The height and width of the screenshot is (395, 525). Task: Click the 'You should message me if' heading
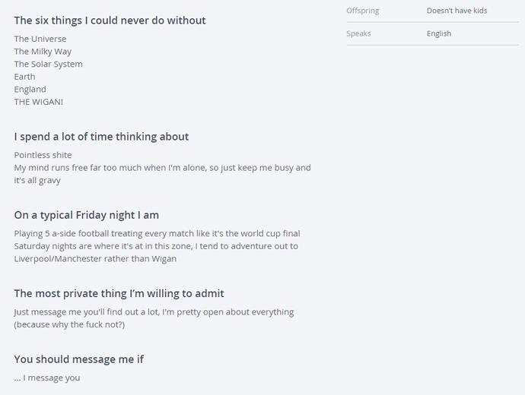(78, 359)
